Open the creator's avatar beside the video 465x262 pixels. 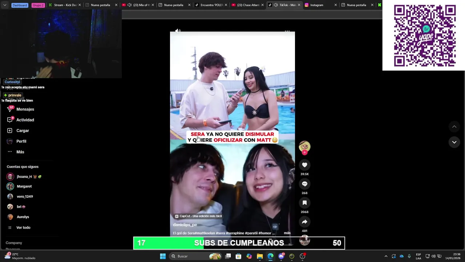[304, 146]
